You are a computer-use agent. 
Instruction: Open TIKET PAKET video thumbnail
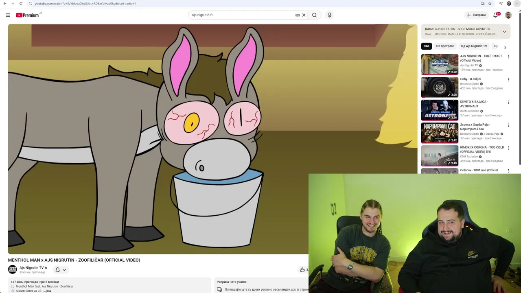tap(440, 64)
